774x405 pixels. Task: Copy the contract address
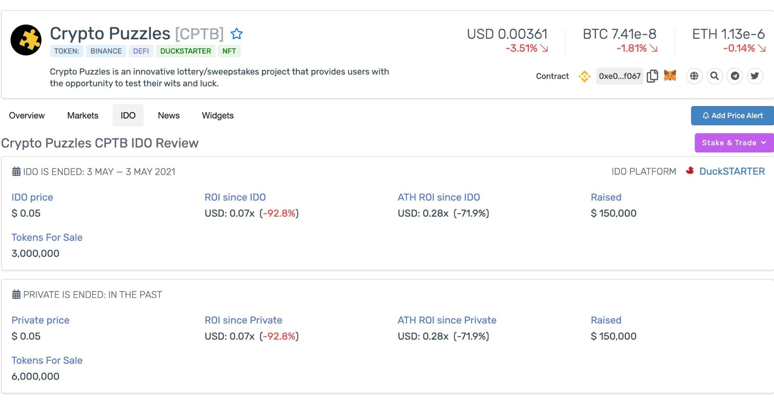tap(652, 76)
